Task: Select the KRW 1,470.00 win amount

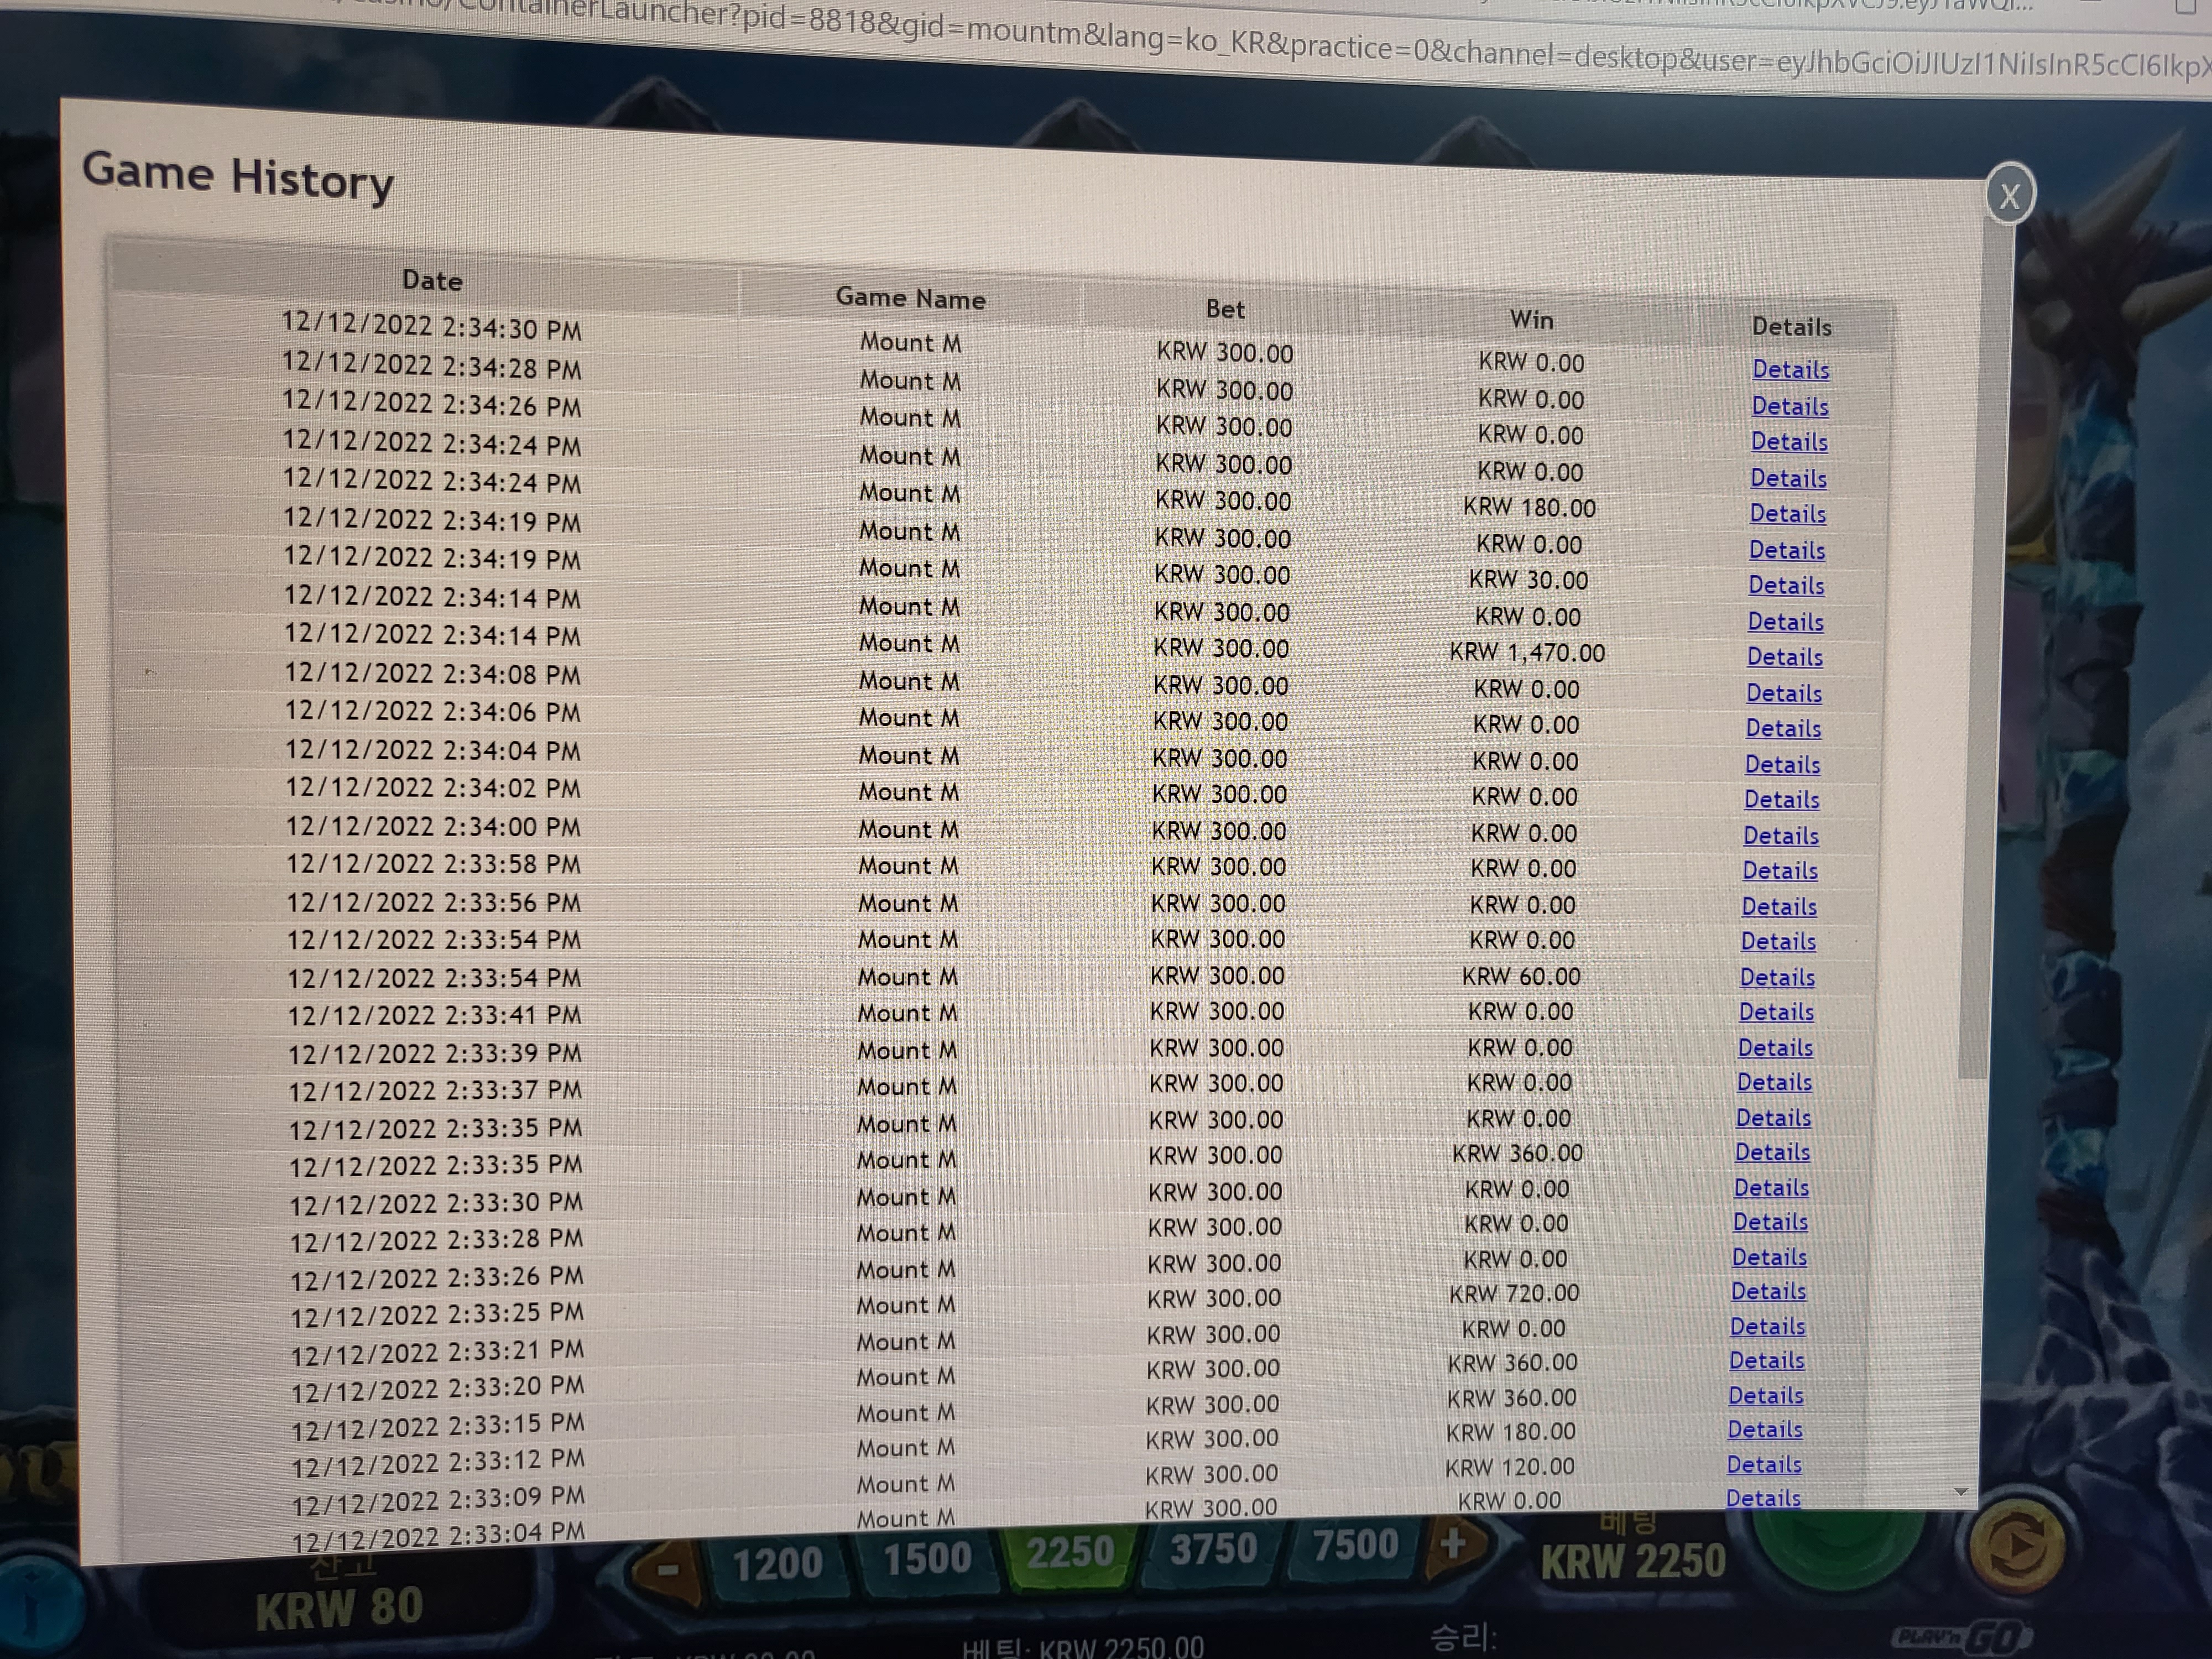Action: tap(1527, 653)
